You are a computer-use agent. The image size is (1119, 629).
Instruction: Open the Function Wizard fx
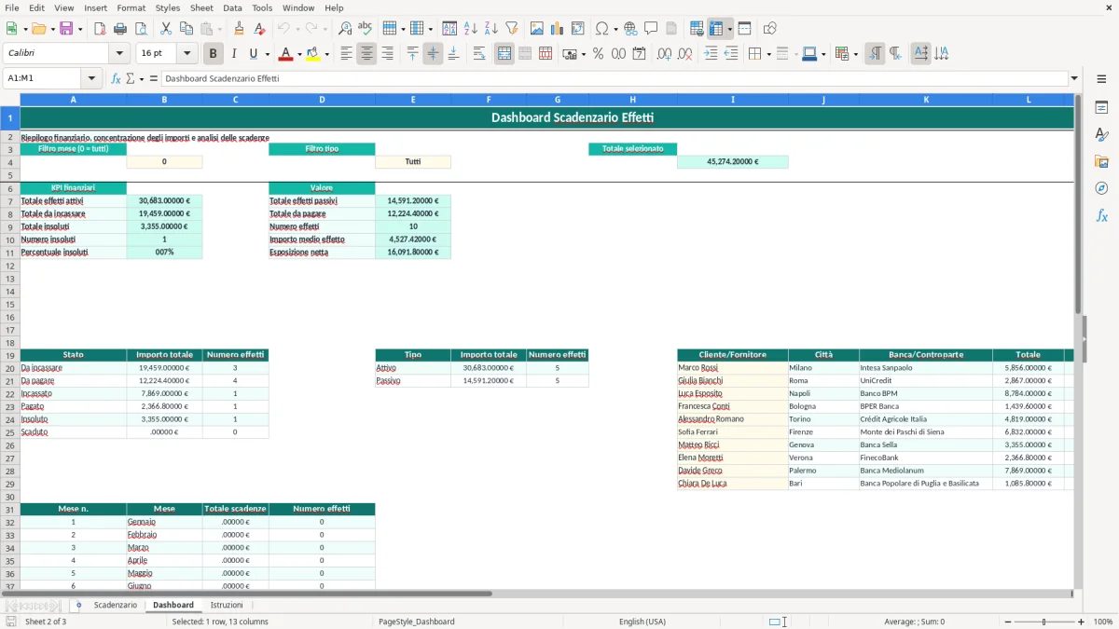tap(116, 78)
